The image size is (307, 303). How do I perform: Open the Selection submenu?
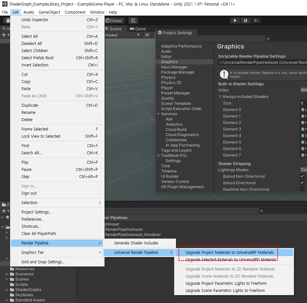[58, 202]
